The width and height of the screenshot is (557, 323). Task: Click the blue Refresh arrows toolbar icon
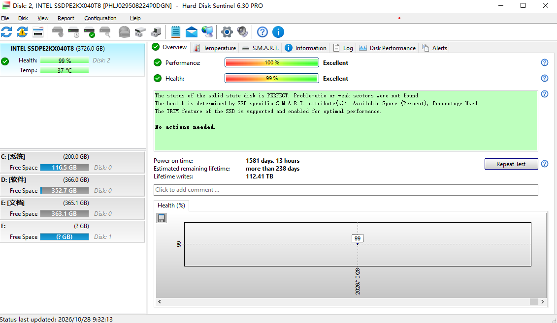click(x=6, y=32)
